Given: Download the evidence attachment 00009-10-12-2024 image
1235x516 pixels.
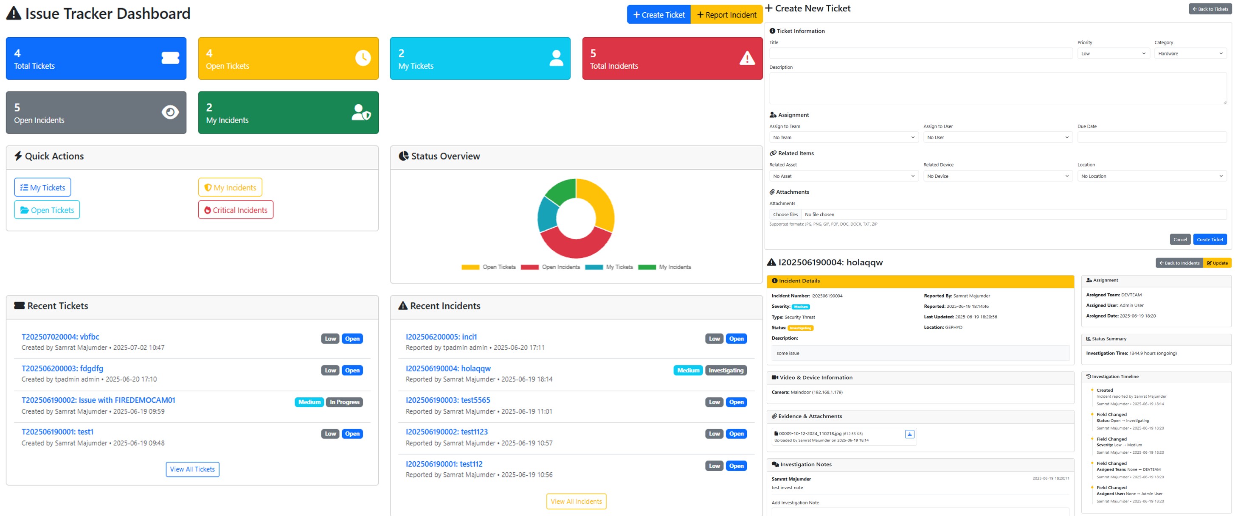Looking at the screenshot, I should pos(909,434).
